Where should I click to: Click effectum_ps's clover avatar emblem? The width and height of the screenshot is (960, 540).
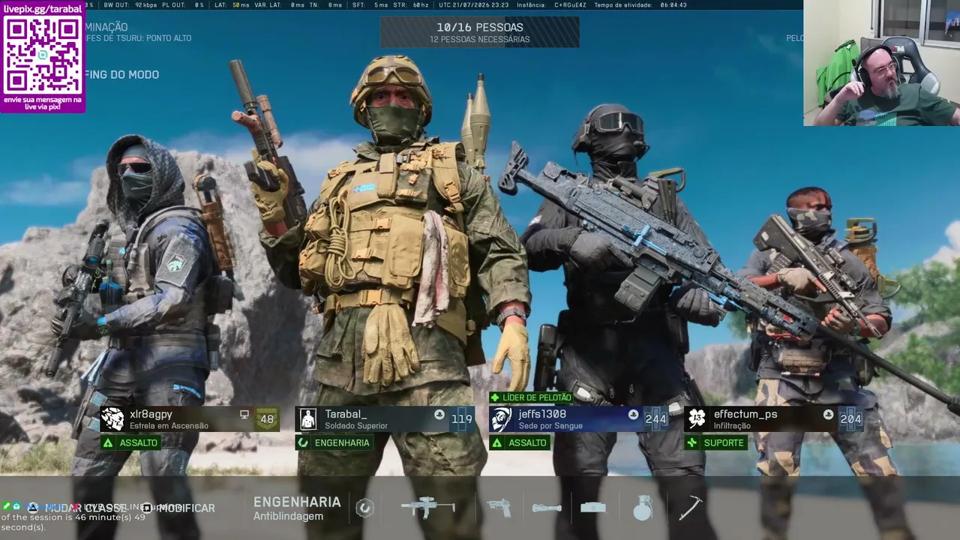coord(697,419)
